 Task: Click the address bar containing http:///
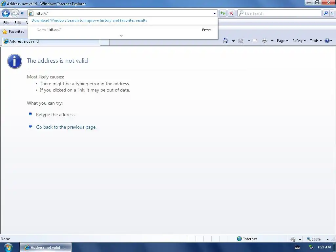(123, 13)
